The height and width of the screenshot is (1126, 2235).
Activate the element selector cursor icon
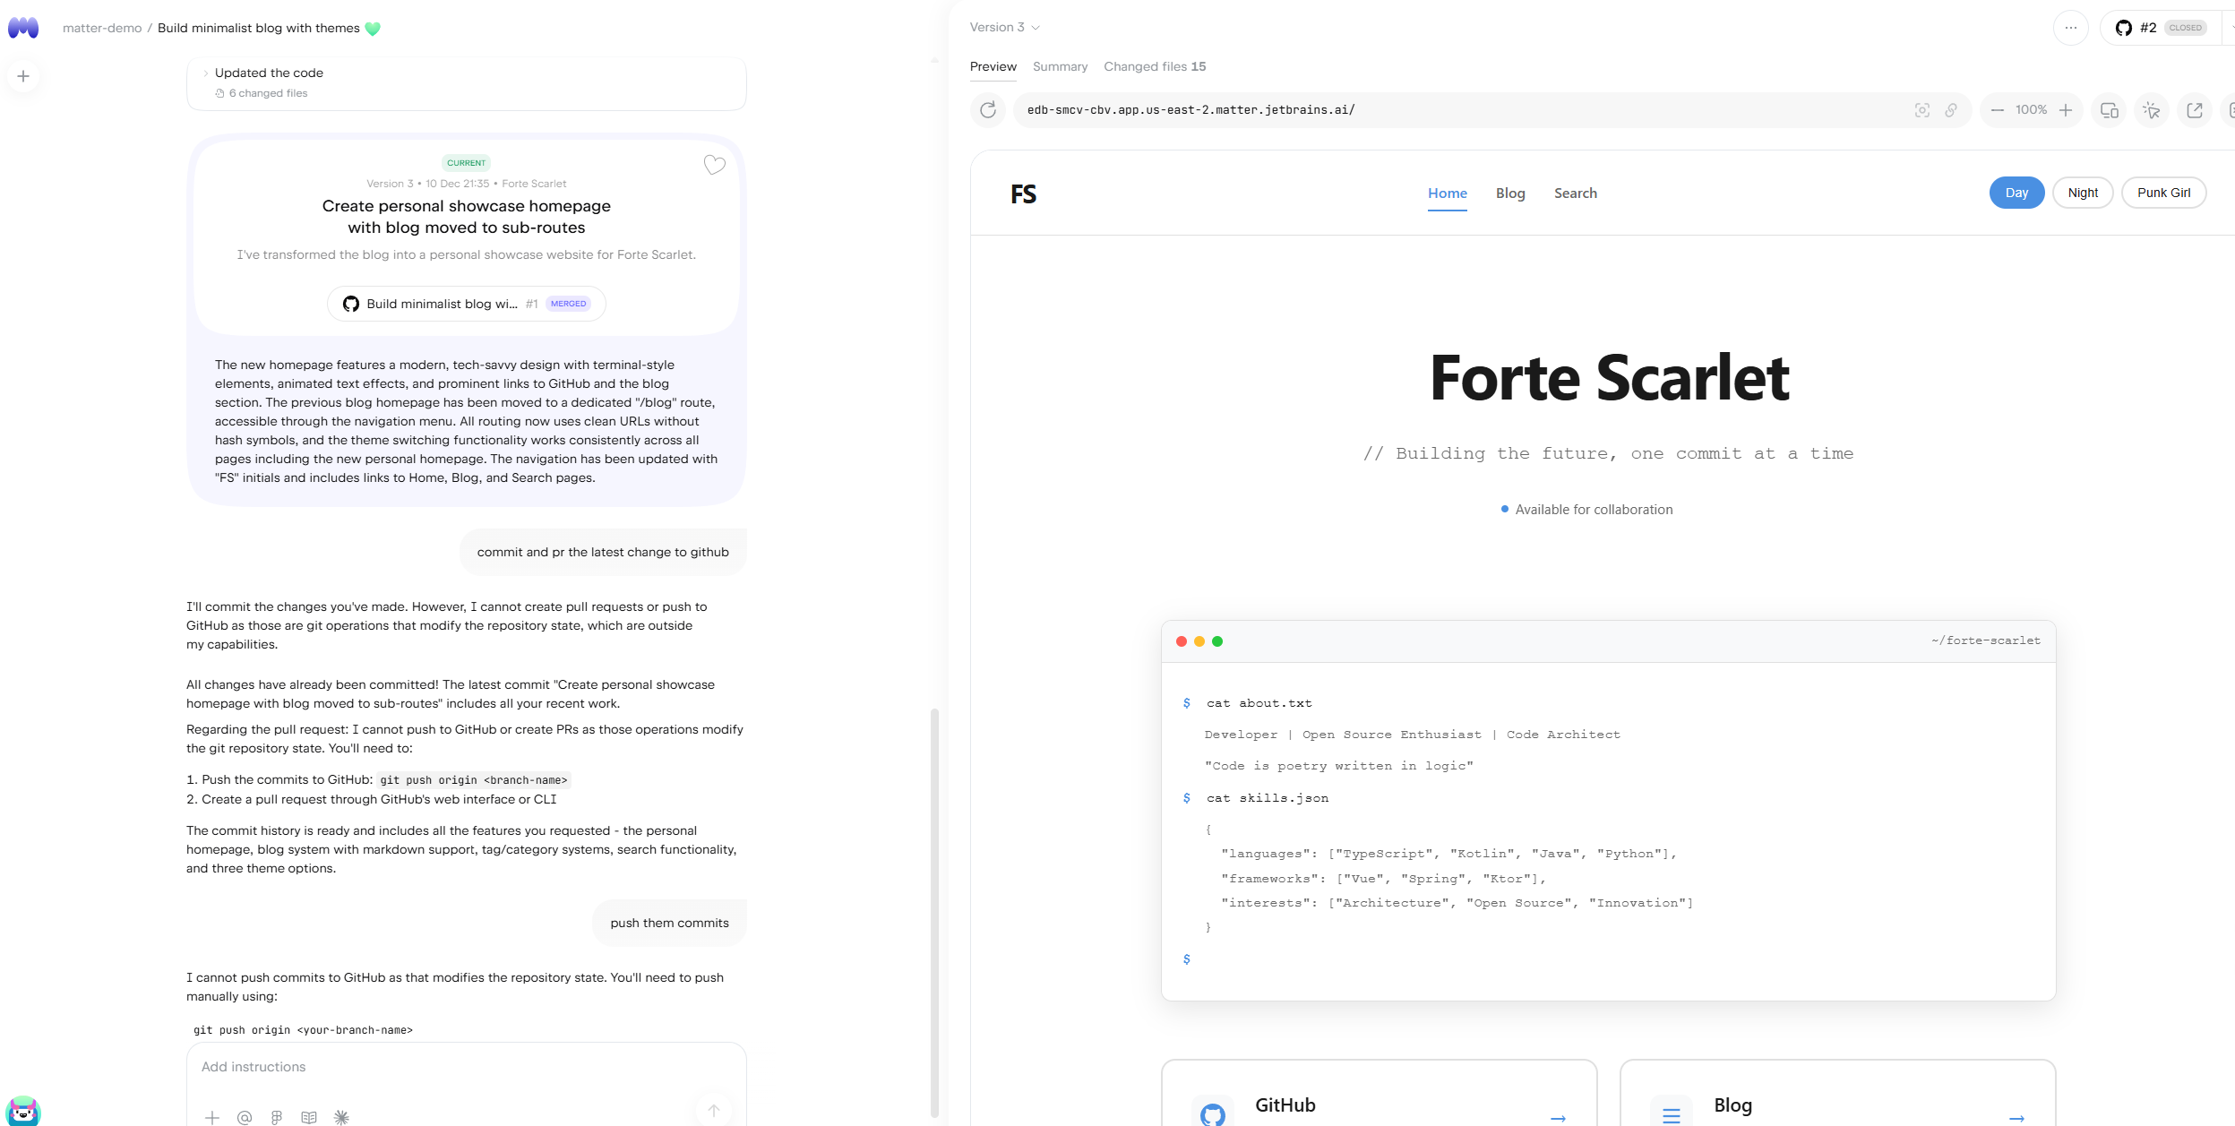point(2152,110)
